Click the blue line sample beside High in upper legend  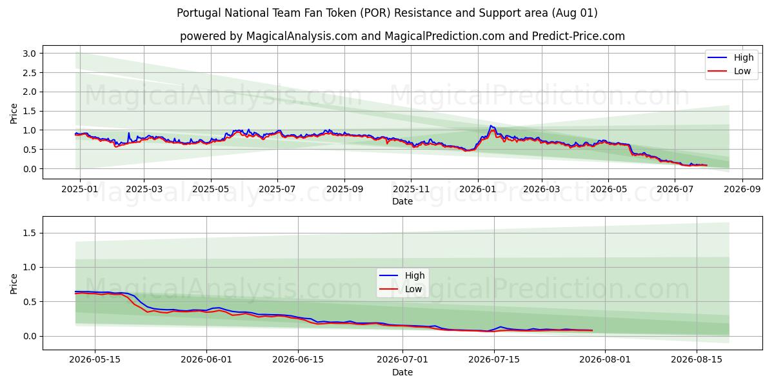pyautogui.click(x=718, y=58)
